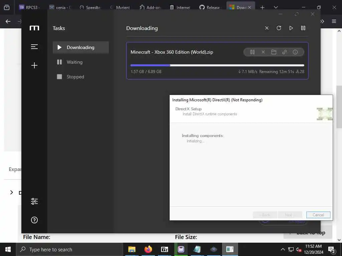Open the DirectX setup taskbar icon
The image size is (342, 256).
230,249
